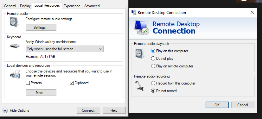Image resolution: width=262 pixels, height=119 pixels.
Task: Click the Hide Options label
Action: pyautogui.click(x=19, y=110)
